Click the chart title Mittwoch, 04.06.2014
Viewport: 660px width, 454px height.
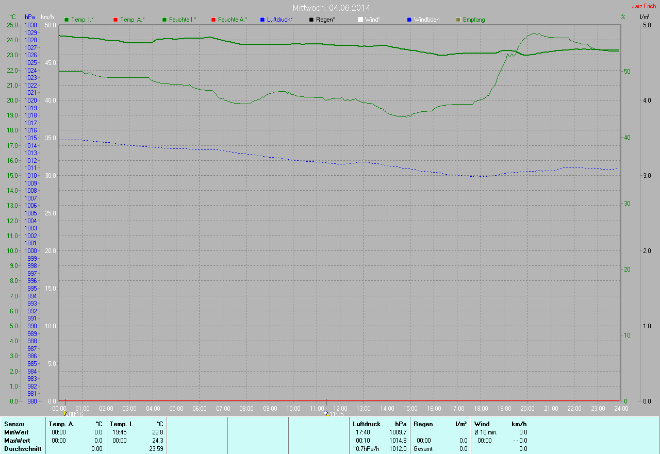[x=331, y=8]
